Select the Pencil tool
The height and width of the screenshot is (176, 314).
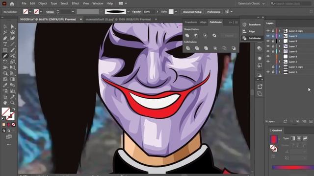tap(5, 56)
